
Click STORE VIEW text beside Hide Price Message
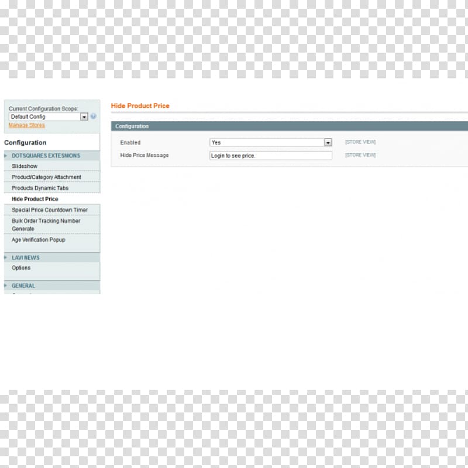pyautogui.click(x=360, y=155)
